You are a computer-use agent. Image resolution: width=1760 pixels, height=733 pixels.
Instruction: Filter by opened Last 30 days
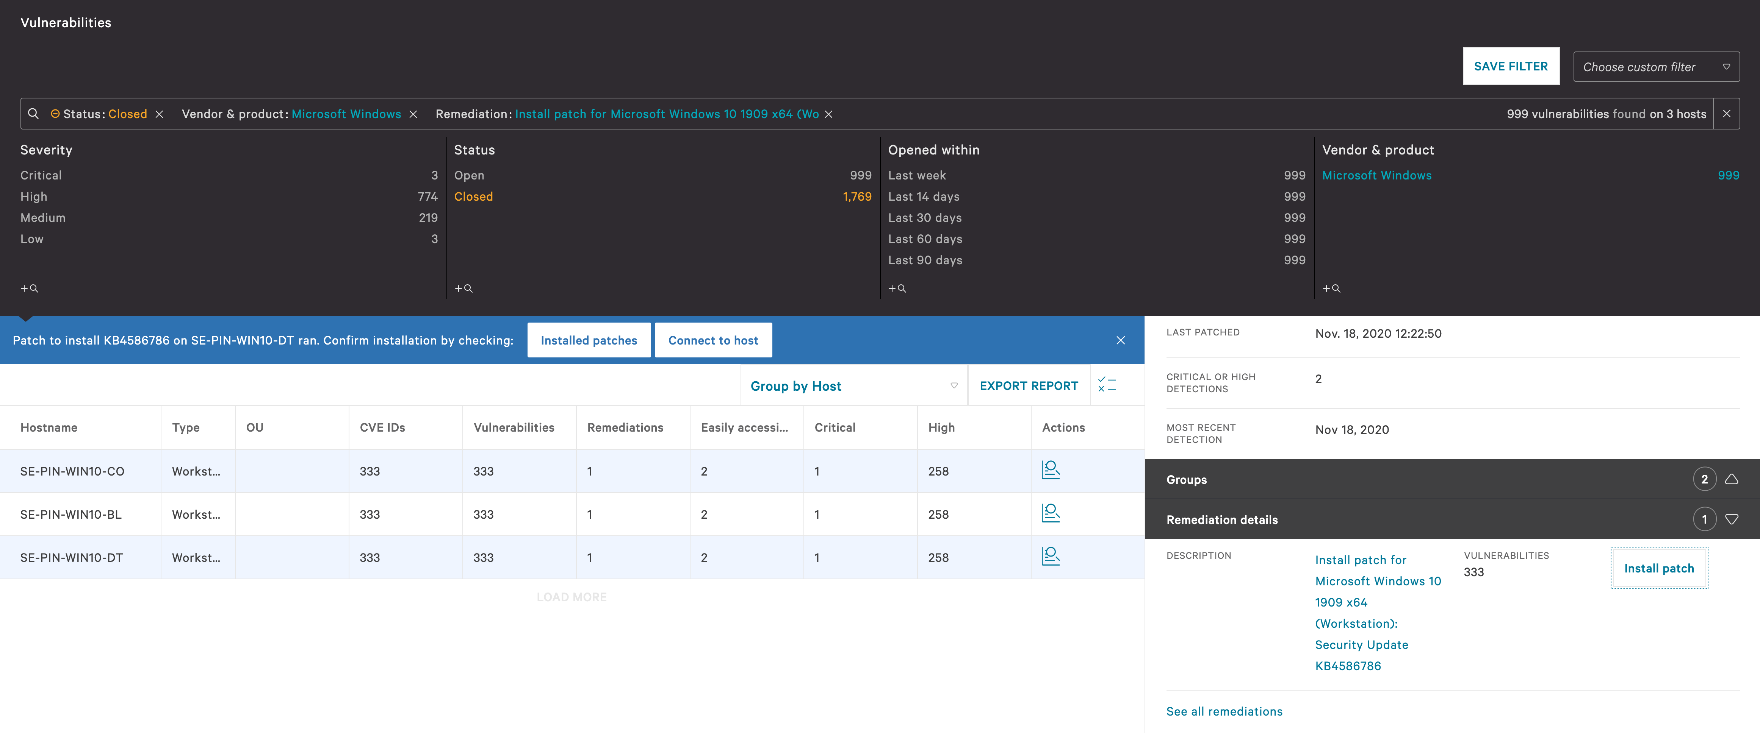pyautogui.click(x=1096, y=218)
